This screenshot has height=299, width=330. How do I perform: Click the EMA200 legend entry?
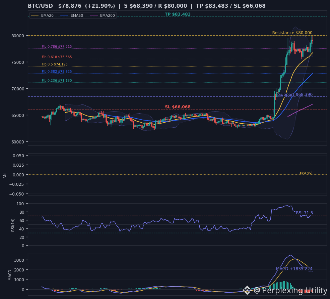coord(102,15)
